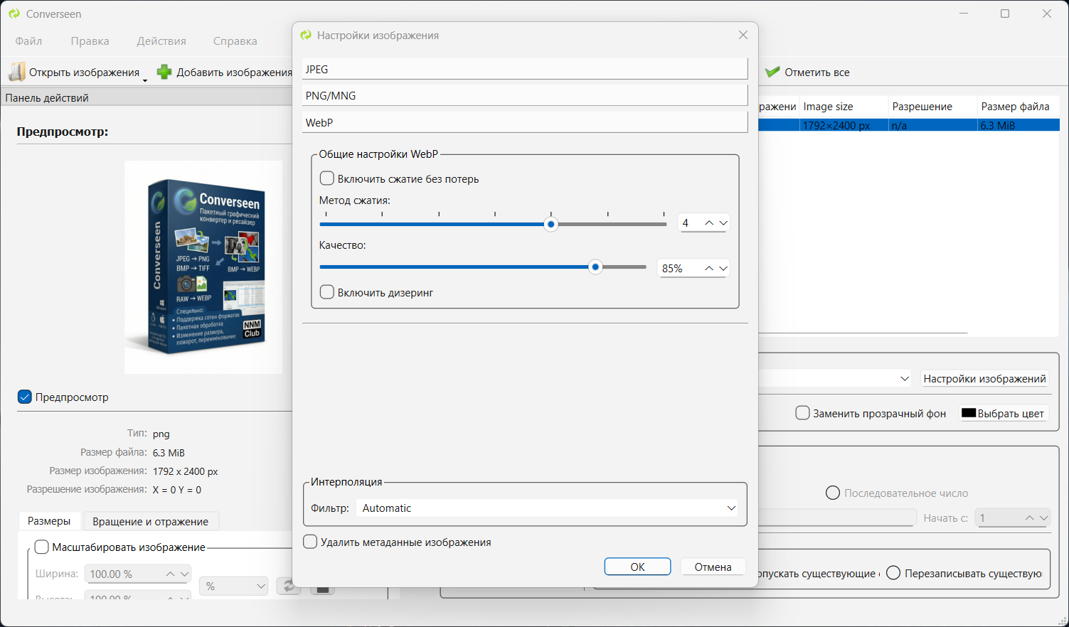Increase the compression method value by one step

click(x=709, y=223)
